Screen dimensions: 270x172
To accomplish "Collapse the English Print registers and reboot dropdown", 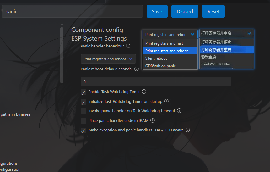I will click(170, 35).
